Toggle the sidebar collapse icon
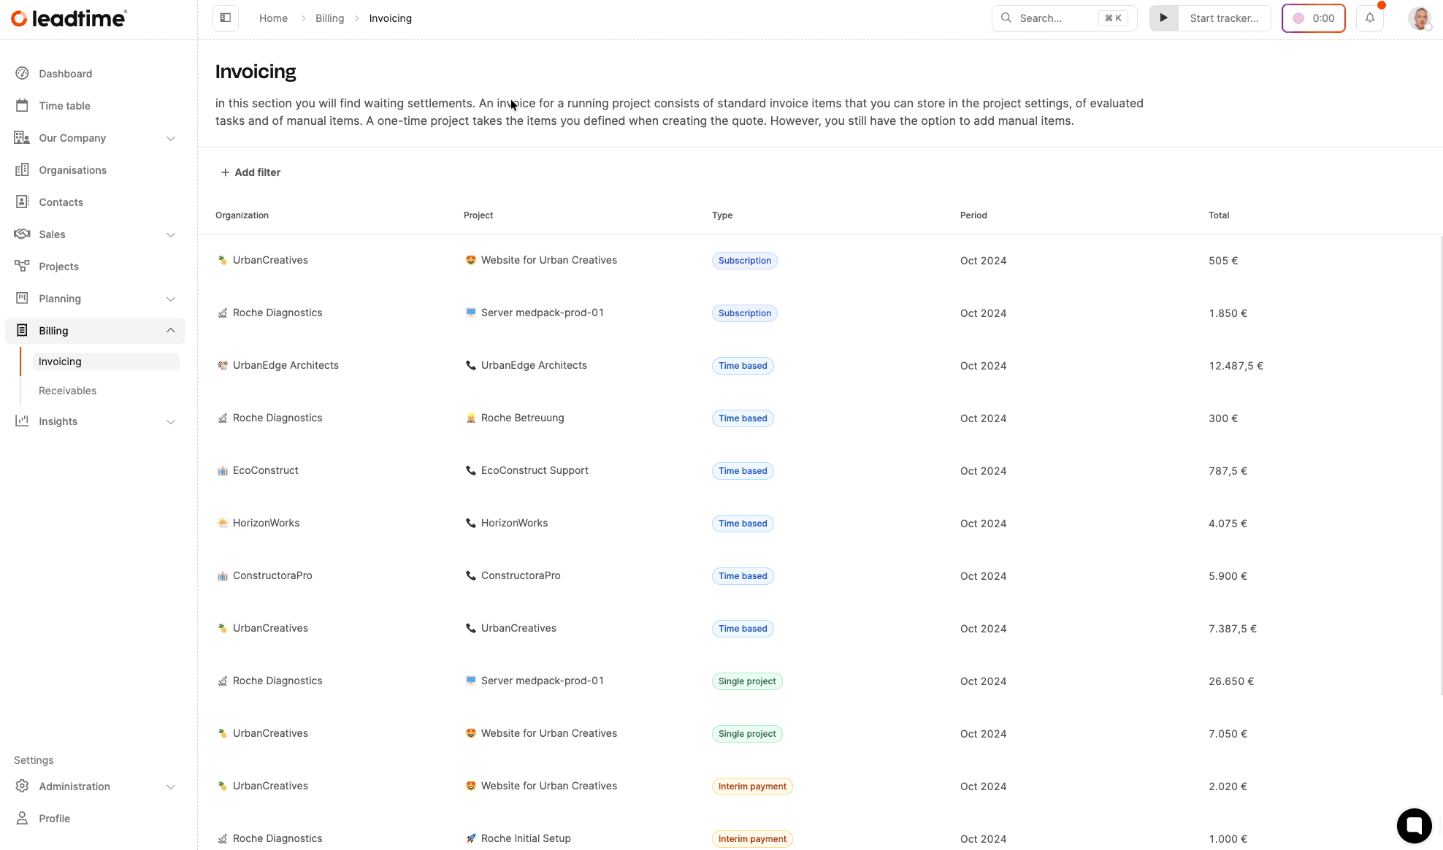The width and height of the screenshot is (1443, 850). click(226, 18)
